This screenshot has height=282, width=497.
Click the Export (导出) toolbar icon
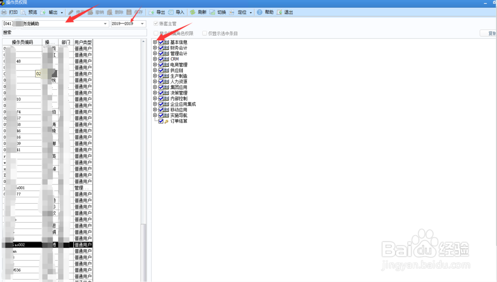(x=152, y=12)
